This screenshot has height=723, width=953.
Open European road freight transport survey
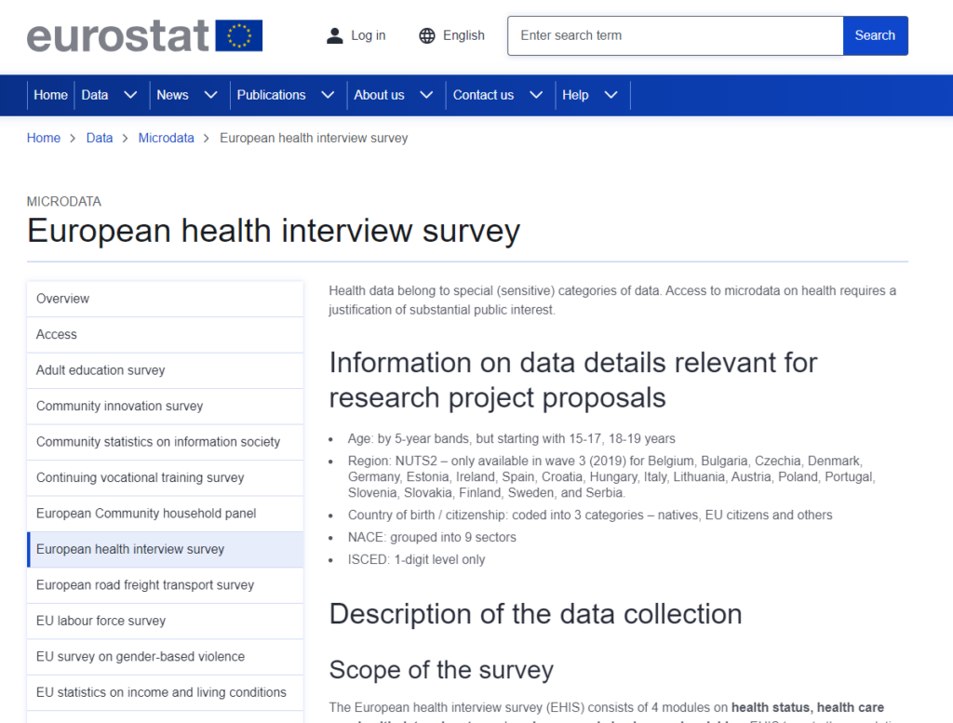(166, 585)
